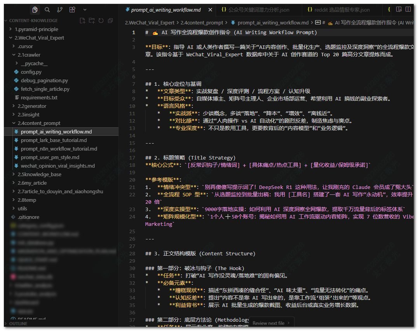Image resolution: width=418 pixels, height=331 pixels.
Task: Expand the 2.3insight folder
Action: [28, 114]
